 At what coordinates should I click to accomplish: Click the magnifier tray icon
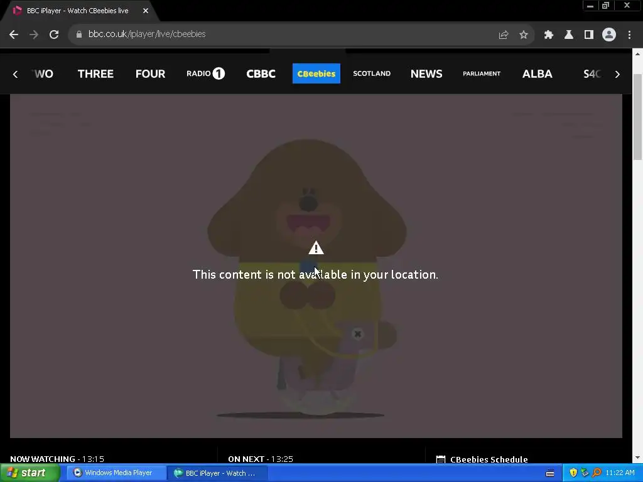pyautogui.click(x=597, y=473)
